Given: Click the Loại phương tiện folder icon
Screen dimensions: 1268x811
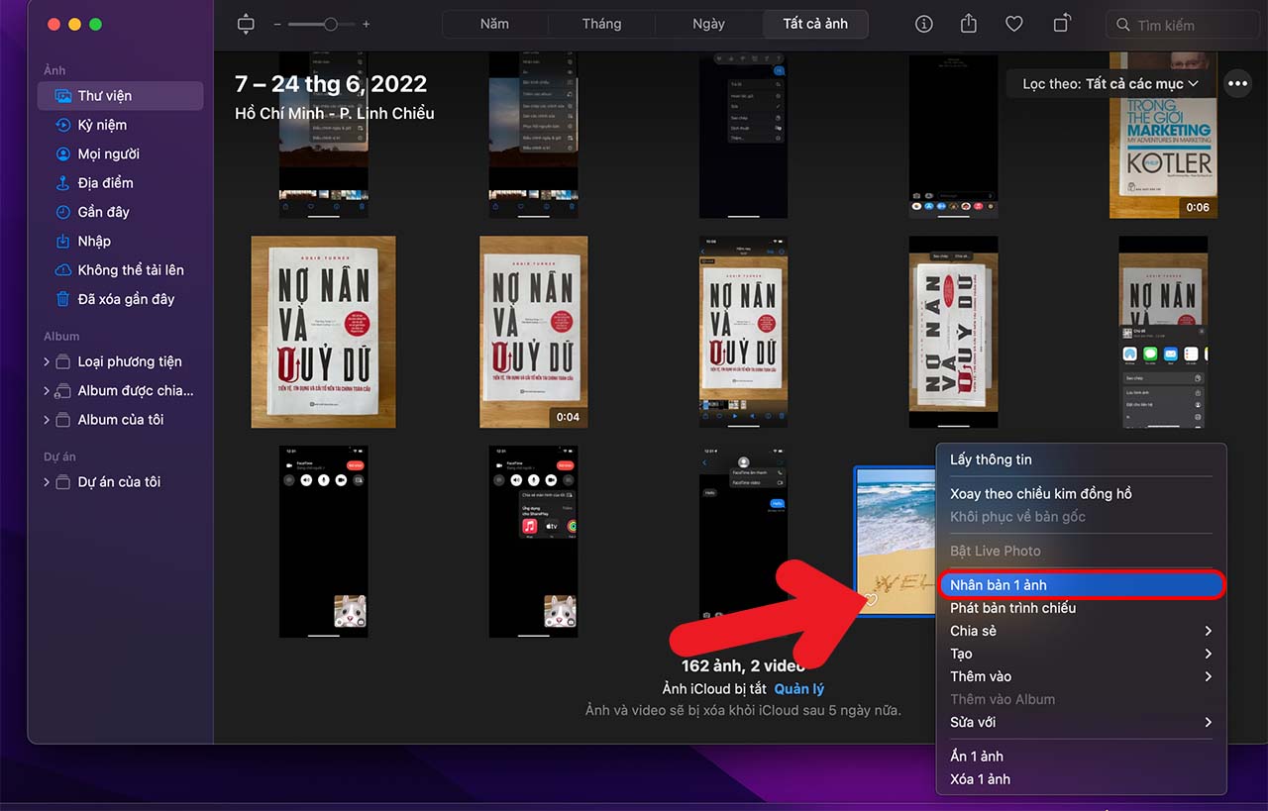Looking at the screenshot, I should pos(63,361).
